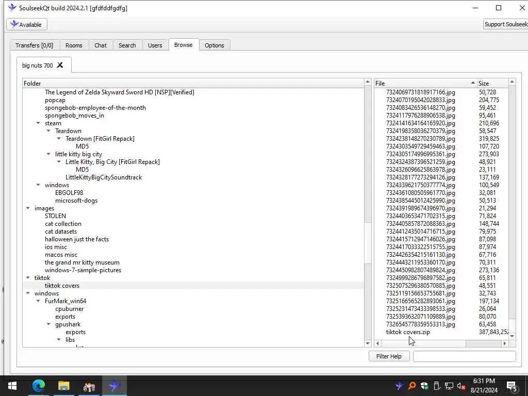Collapse the gpushark folder
Screen dimensions: 528x396
pyautogui.click(x=48, y=324)
